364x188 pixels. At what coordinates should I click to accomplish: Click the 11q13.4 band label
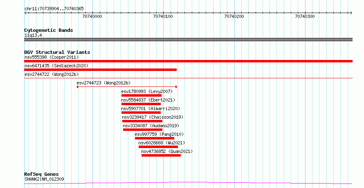(x=33, y=35)
